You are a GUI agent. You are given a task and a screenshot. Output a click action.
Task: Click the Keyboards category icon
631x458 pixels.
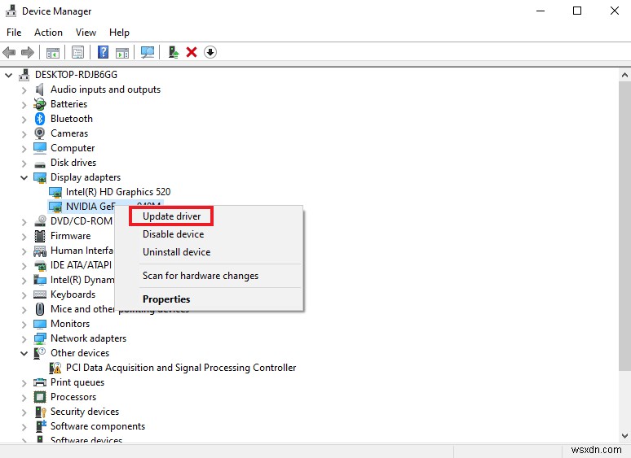40,294
